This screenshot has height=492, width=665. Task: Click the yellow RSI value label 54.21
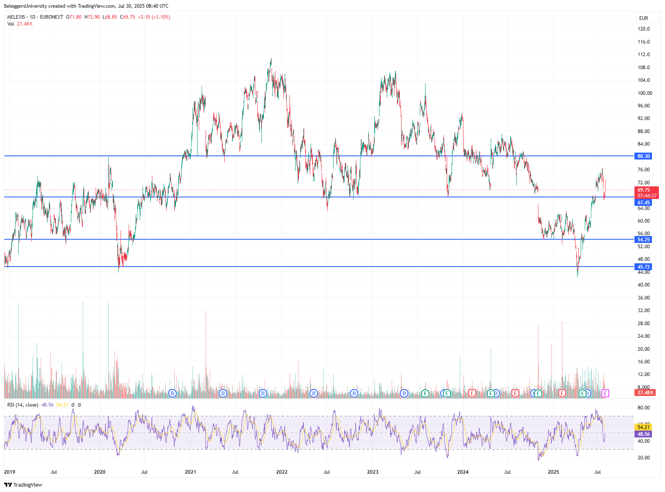pyautogui.click(x=643, y=427)
